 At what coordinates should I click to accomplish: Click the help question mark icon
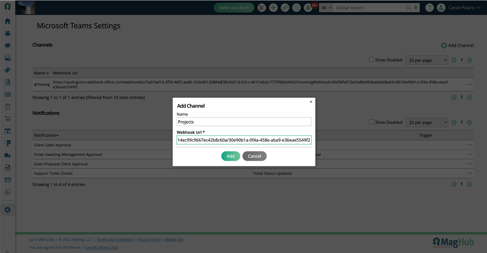pos(429,8)
